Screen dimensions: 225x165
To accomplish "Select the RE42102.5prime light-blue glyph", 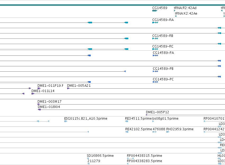I will pos(127,132).
